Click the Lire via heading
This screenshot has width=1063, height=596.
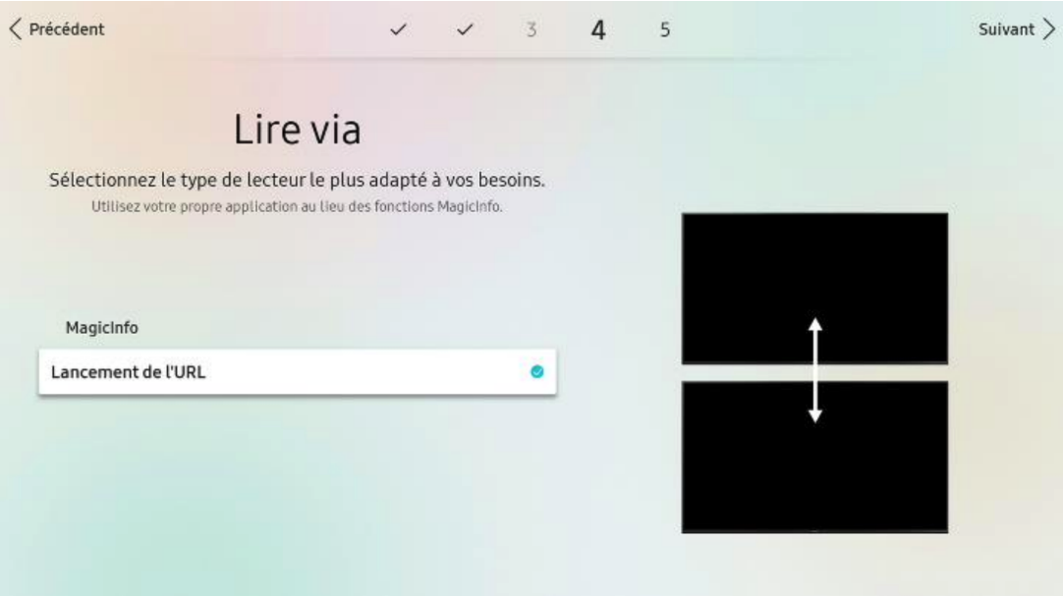(x=297, y=130)
